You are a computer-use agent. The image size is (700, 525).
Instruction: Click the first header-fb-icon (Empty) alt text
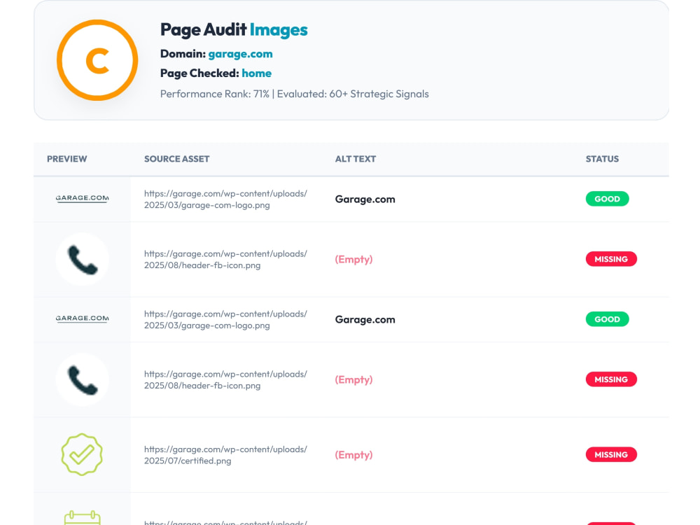[x=353, y=260]
